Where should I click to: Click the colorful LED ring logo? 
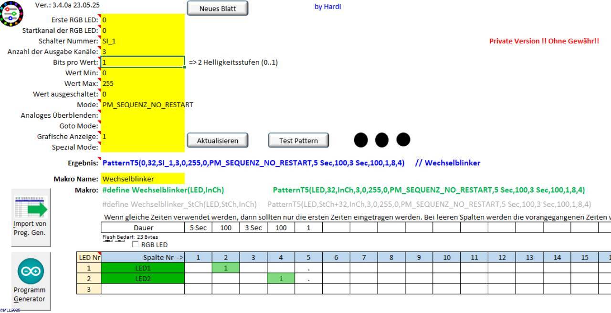click(x=11, y=14)
